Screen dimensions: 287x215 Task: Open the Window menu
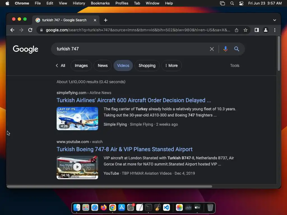coord(152,3)
